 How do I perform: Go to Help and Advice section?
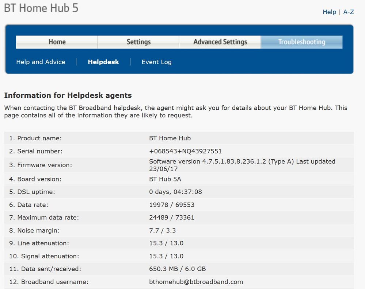point(41,62)
